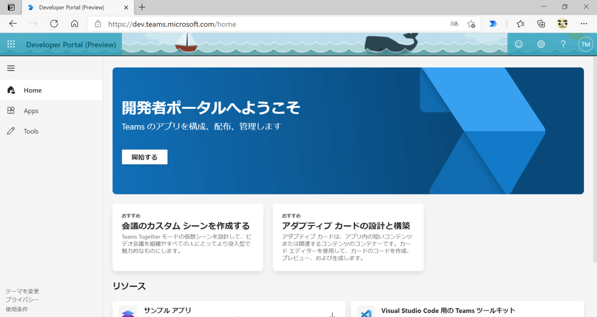597x317 pixels.
Task: Click the Home icon in the sidebar
Action: pyautogui.click(x=11, y=90)
